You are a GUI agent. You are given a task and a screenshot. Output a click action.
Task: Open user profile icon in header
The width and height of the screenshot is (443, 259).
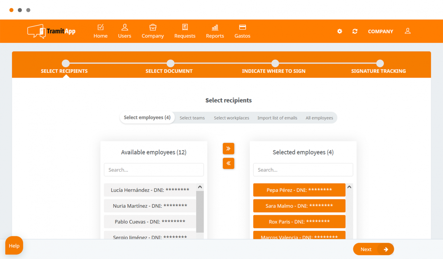pos(408,31)
